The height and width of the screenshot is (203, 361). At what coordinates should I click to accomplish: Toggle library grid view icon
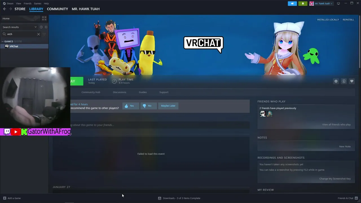click(44, 18)
